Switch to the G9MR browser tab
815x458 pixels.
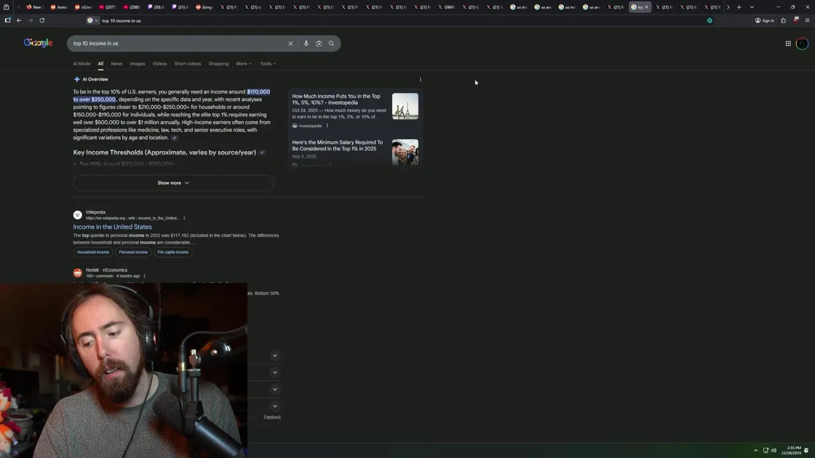446,7
